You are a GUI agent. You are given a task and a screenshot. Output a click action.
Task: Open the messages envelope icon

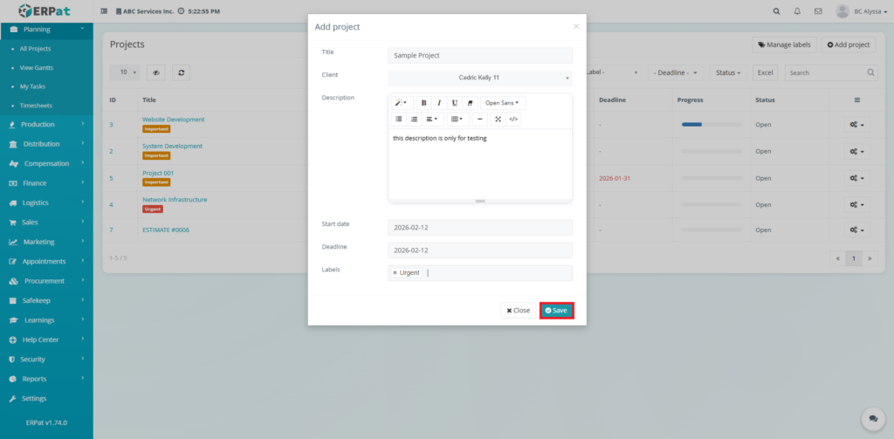point(818,10)
